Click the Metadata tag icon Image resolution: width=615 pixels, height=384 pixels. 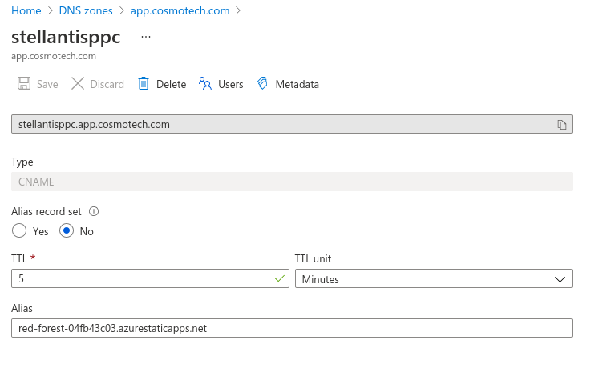262,84
